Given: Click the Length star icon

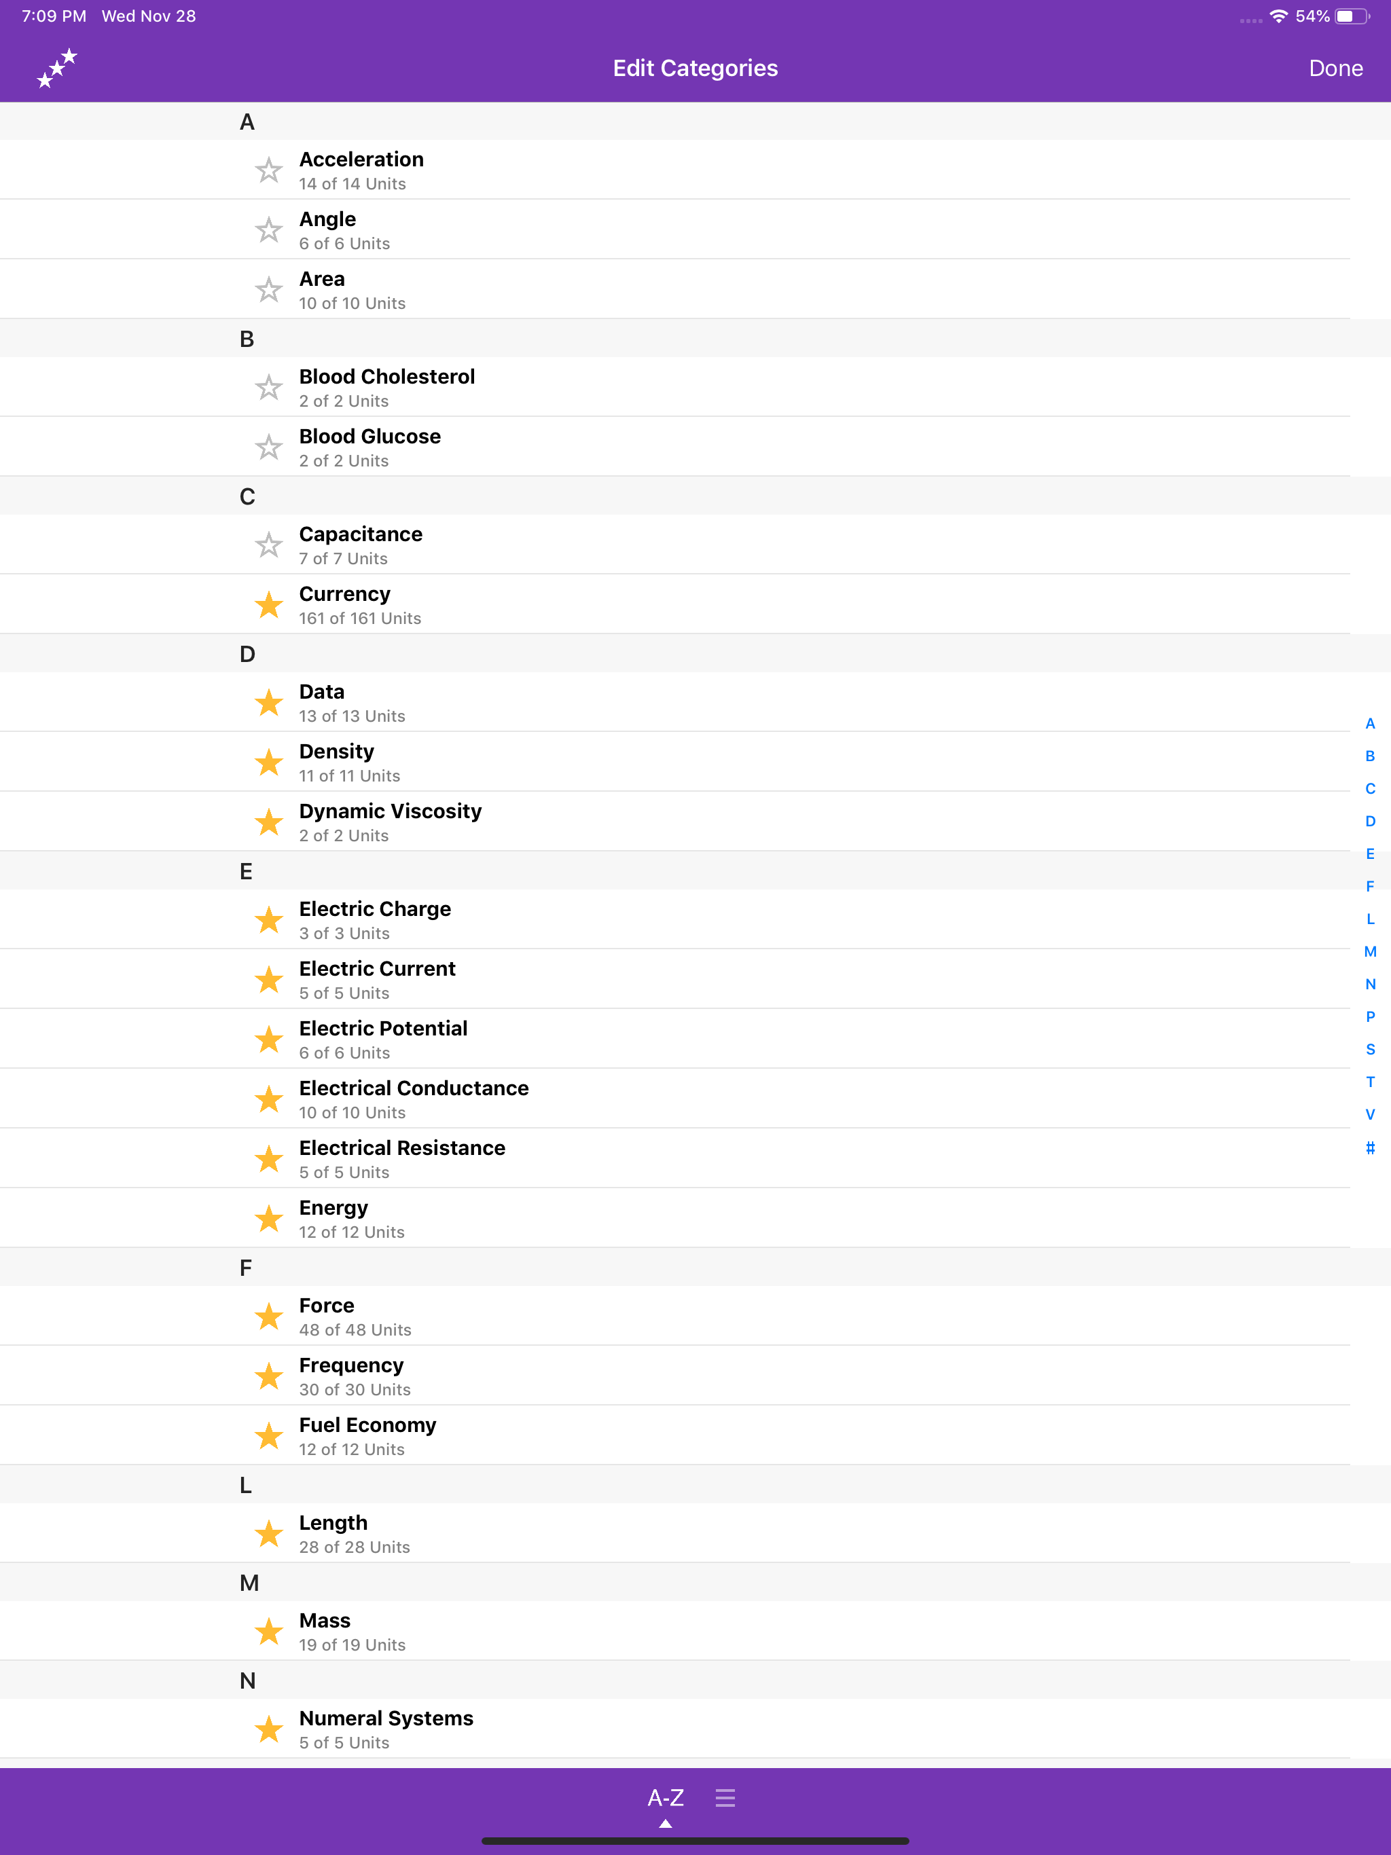Looking at the screenshot, I should point(268,1534).
